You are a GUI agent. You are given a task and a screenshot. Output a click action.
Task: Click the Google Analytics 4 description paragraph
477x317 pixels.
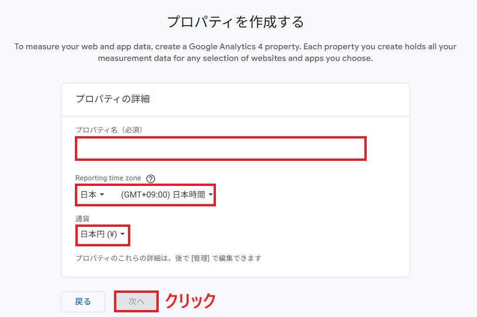235,53
